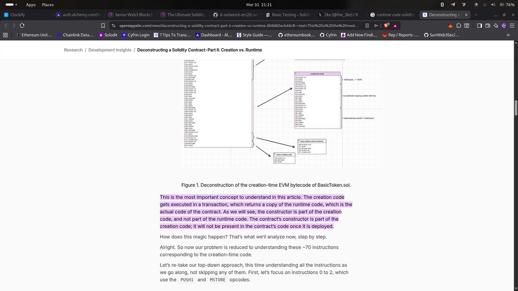Open the apps grid in bookmarks bar
Viewport: 518px width, 291px height.
tap(5, 35)
